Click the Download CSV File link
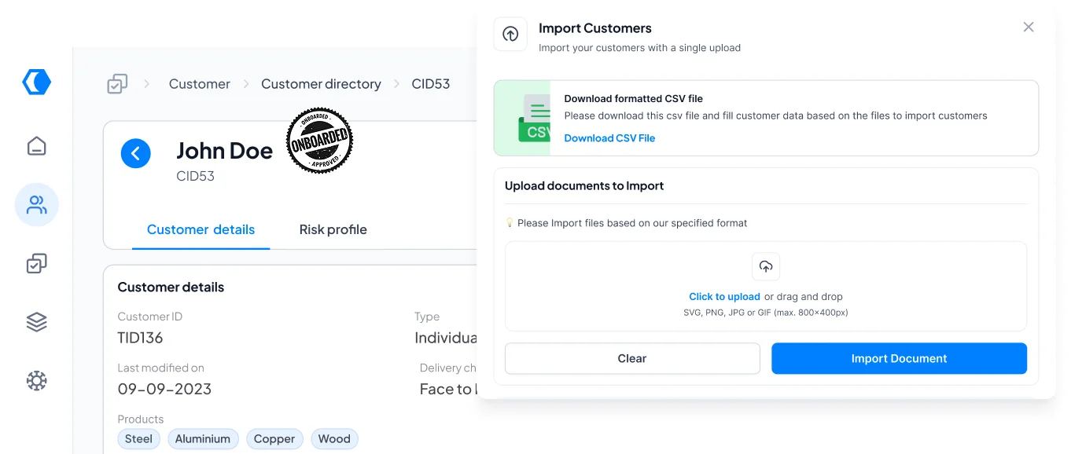 pyautogui.click(x=609, y=137)
